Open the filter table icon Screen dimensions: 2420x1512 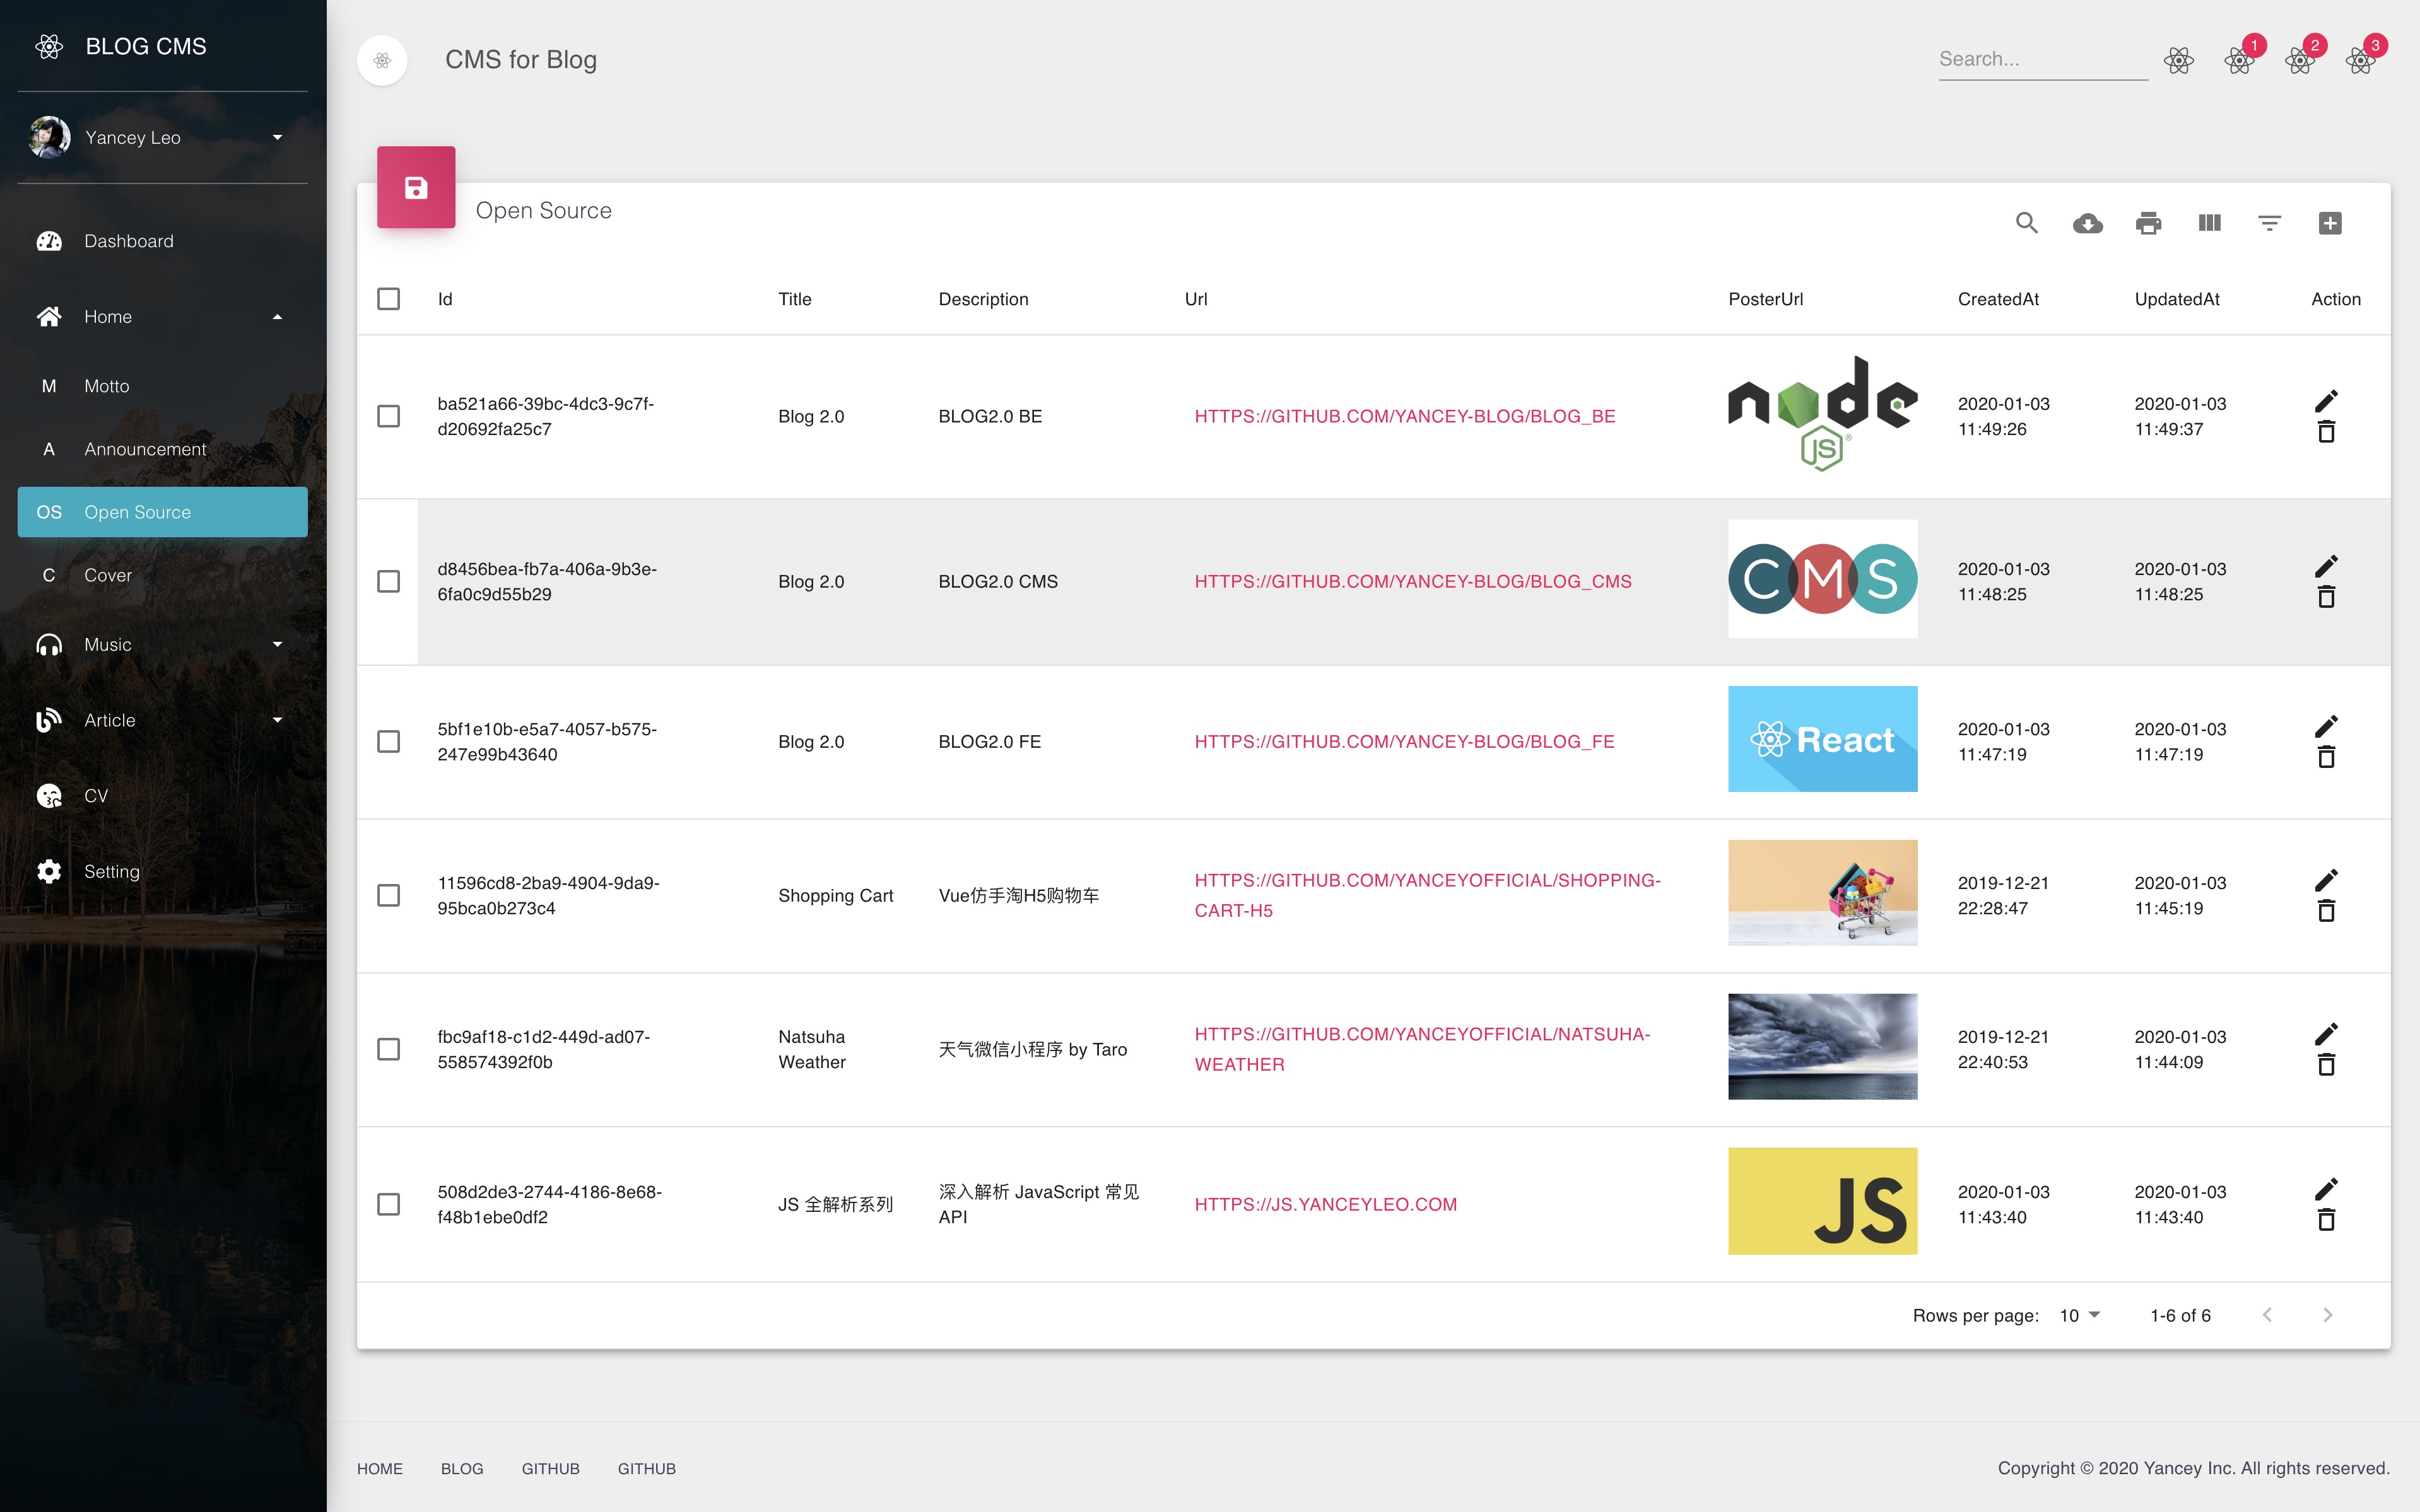coord(2269,223)
